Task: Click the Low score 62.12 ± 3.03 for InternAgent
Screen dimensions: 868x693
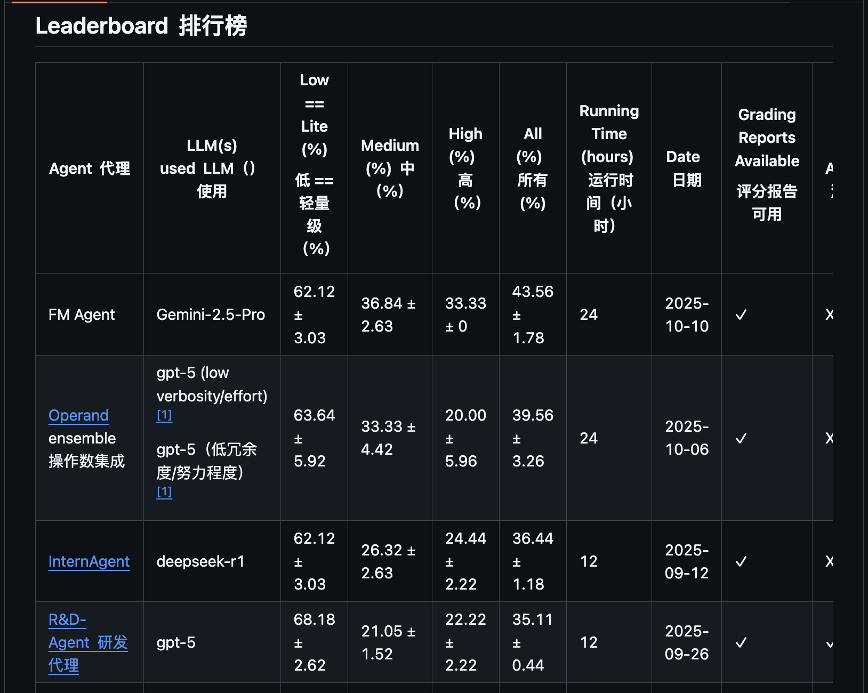Action: tap(315, 561)
